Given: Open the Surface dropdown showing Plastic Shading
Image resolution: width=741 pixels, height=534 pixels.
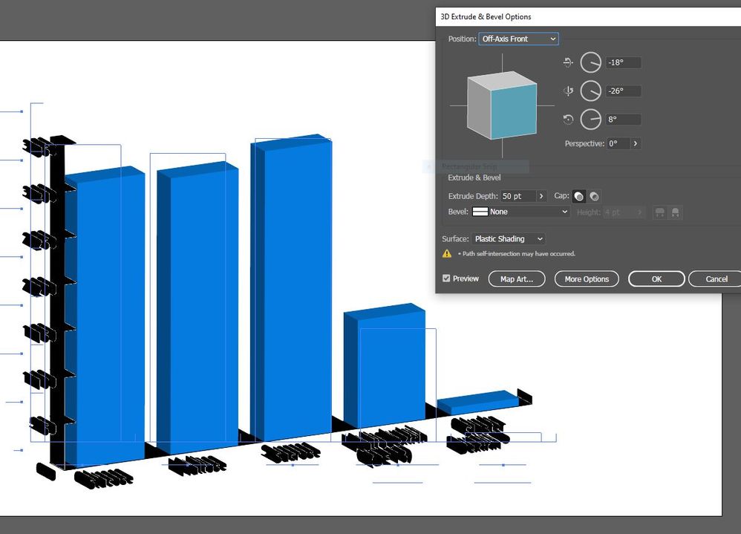Looking at the screenshot, I should click(x=509, y=238).
